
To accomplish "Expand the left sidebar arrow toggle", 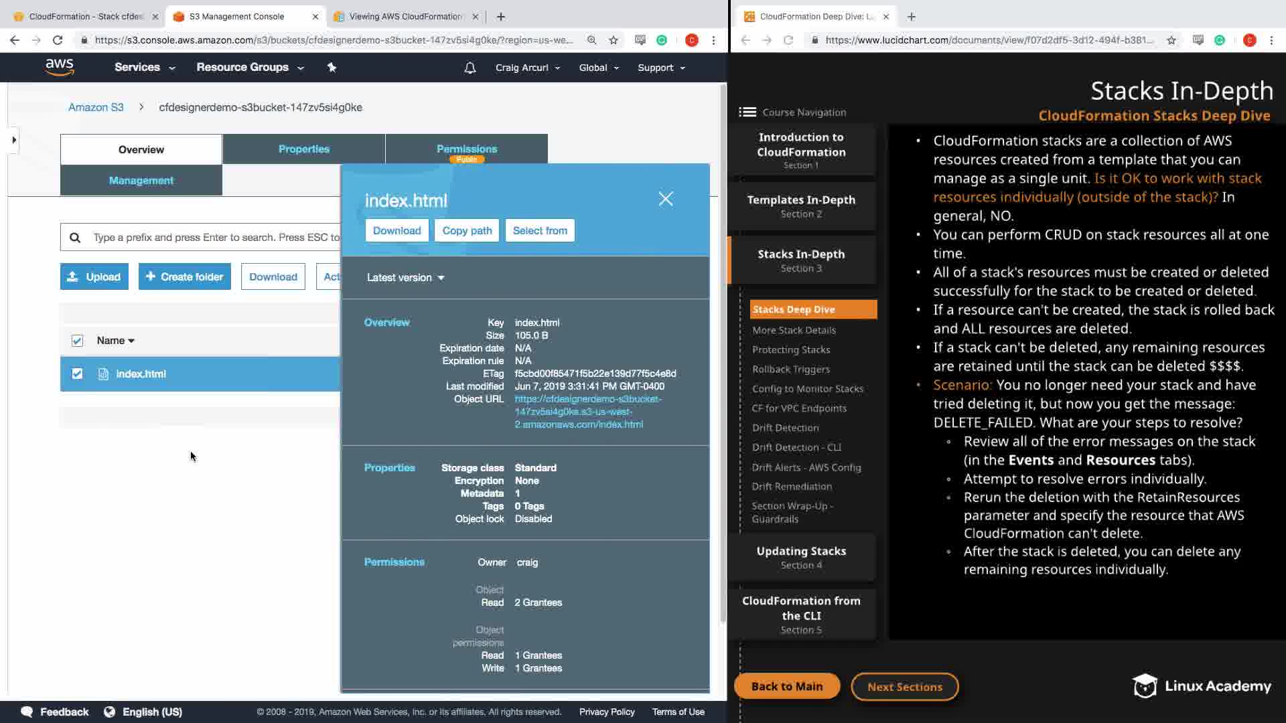I will pyautogui.click(x=14, y=140).
